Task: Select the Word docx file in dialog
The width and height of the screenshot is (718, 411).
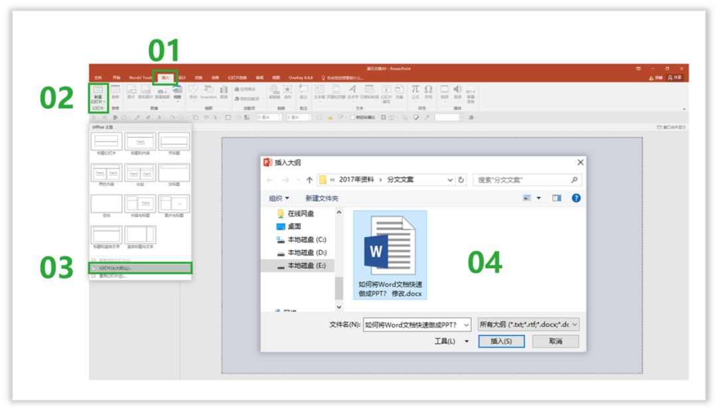Action: coord(390,255)
